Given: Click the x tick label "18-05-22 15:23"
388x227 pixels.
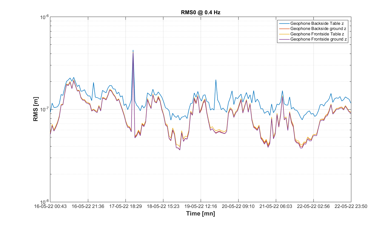Looking at the screenshot, I should [x=163, y=206].
